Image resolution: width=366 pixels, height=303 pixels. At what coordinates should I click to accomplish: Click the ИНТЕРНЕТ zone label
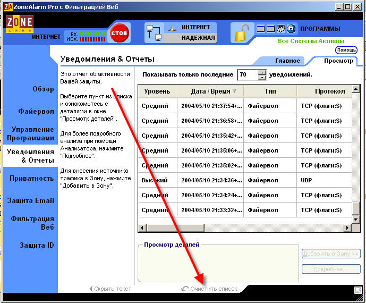[196, 27]
